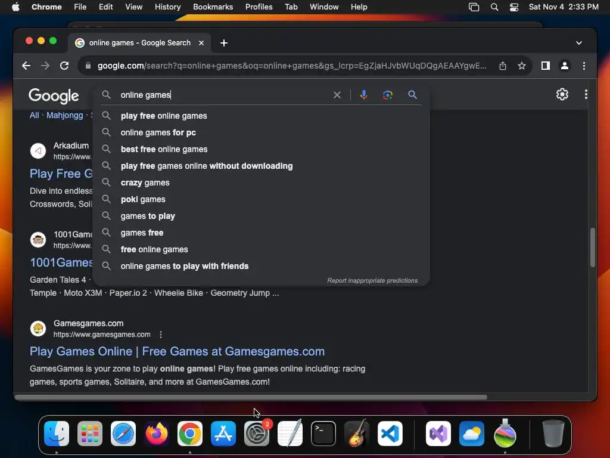Open the Gamesgames.com site favicon
This screenshot has width=610, height=458.
(x=38, y=329)
